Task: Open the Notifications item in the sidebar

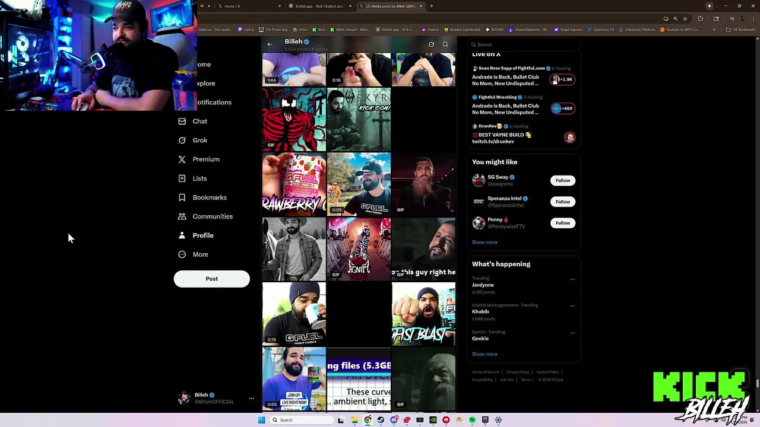Action: (214, 103)
